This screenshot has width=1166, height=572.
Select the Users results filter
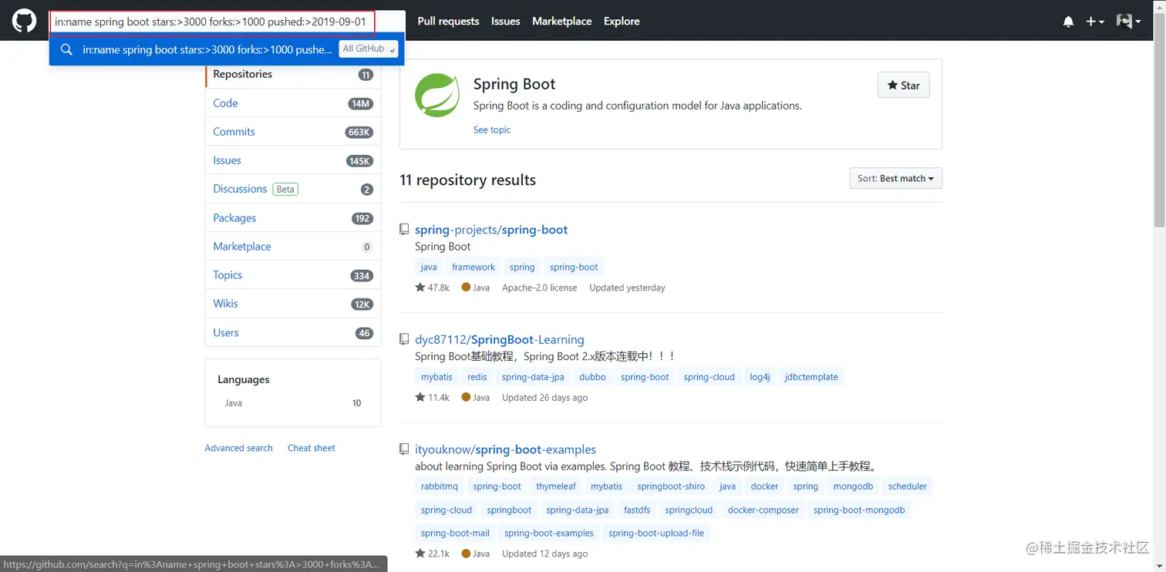tap(293, 333)
